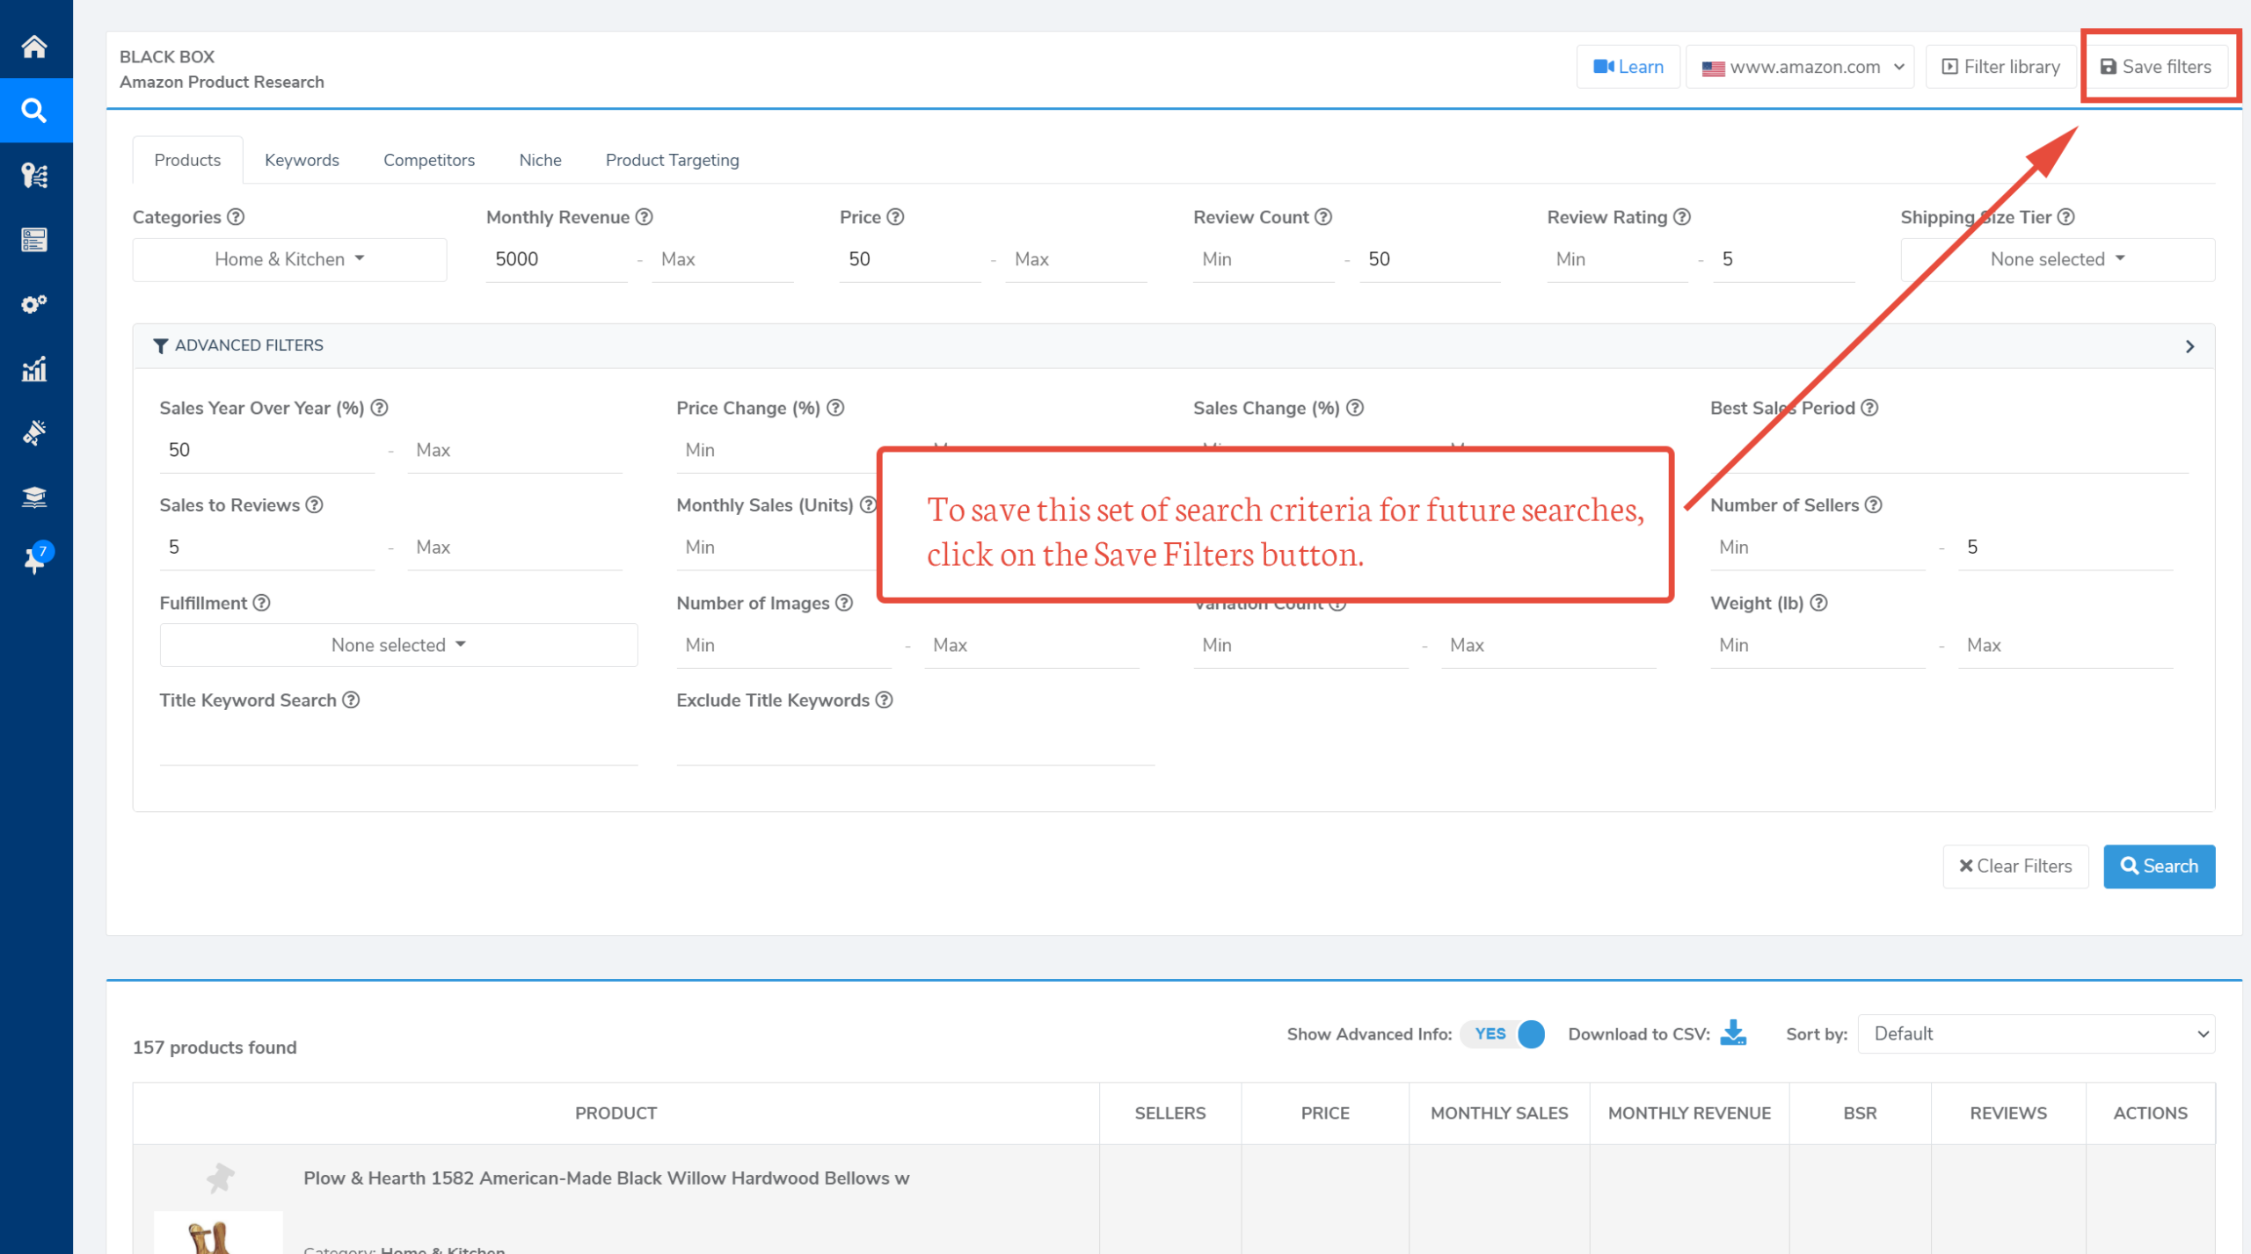The image size is (2251, 1254).
Task: Click the Monthly Revenue Max field
Action: tap(722, 260)
